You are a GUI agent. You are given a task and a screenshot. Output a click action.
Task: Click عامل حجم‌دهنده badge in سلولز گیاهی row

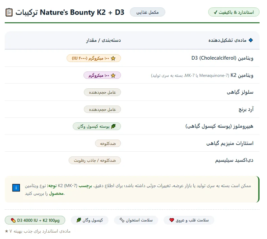pos(102,92)
